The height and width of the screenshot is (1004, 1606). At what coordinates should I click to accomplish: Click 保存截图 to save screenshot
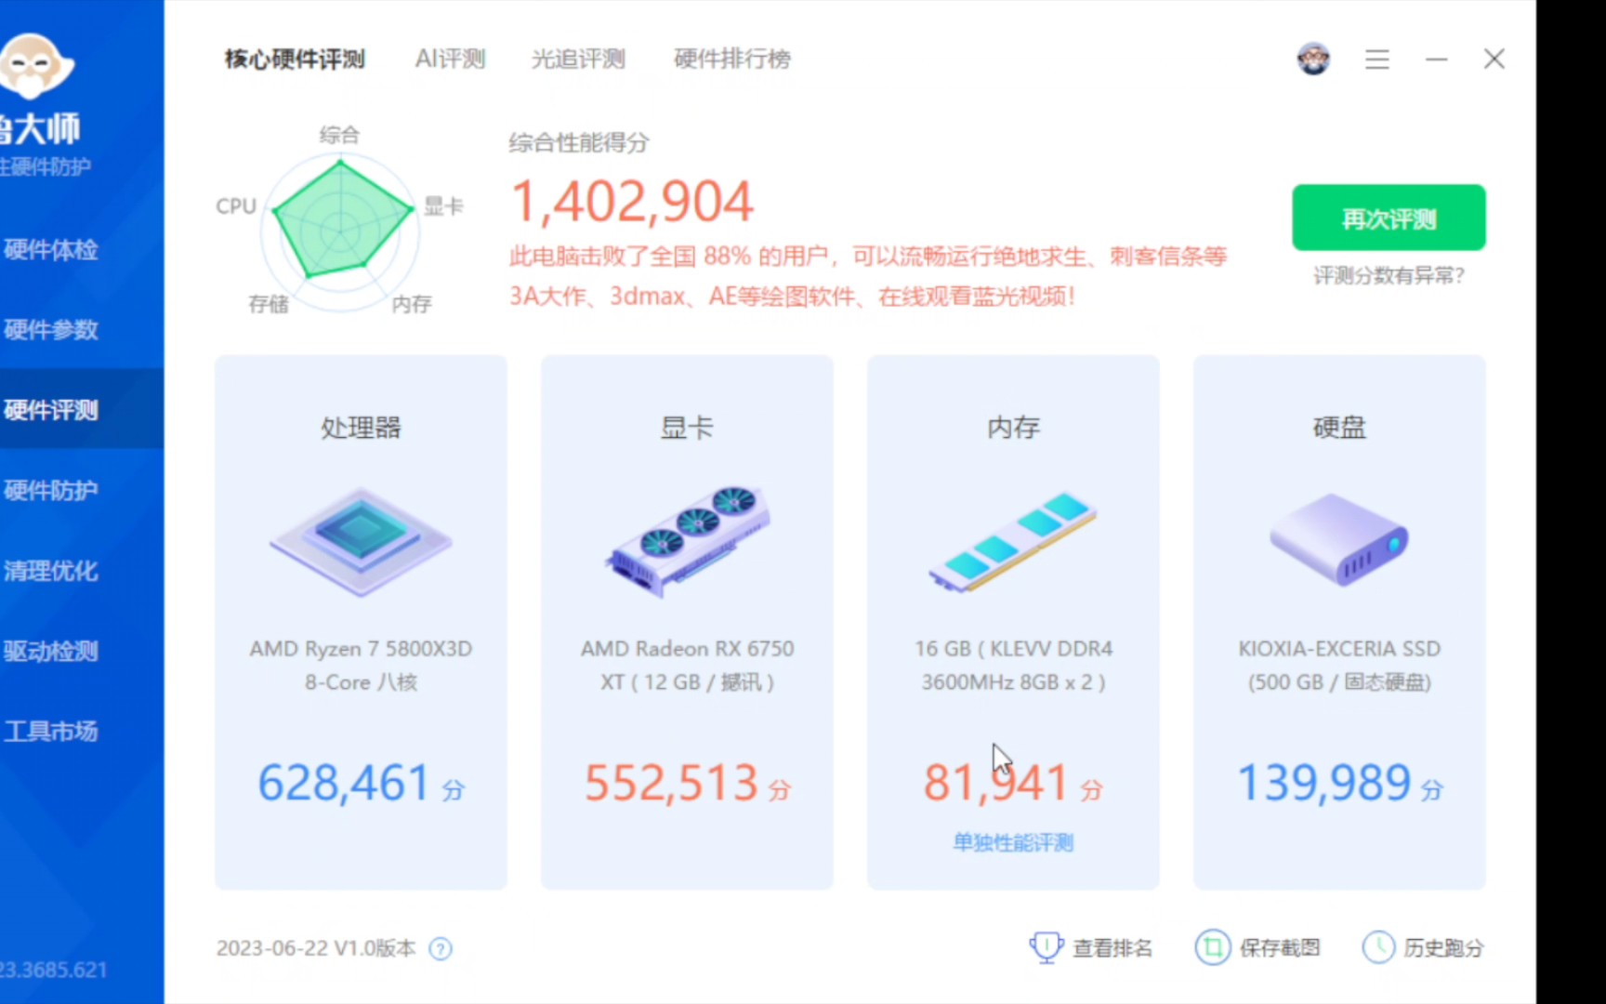tap(1280, 948)
